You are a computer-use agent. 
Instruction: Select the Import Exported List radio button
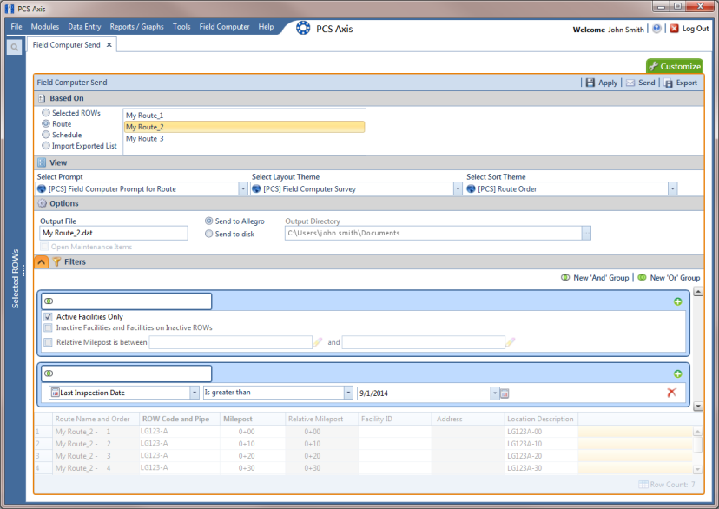point(46,145)
